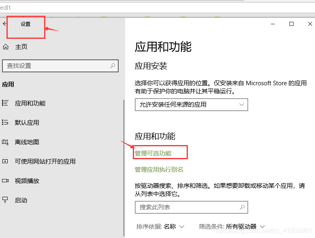This screenshot has width=315, height=238.
Task: Open the 排序依据: 名称 dropdown
Action: 160,227
